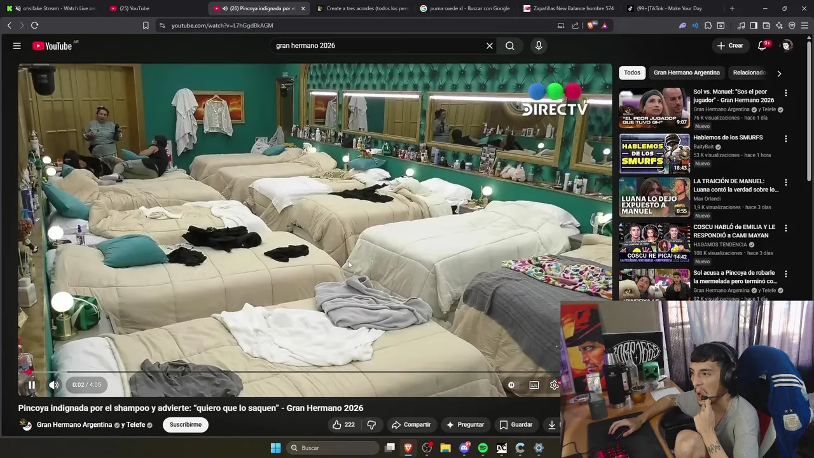Switch to the ohsifake Stream browser tab
814x458 pixels.
click(51, 8)
